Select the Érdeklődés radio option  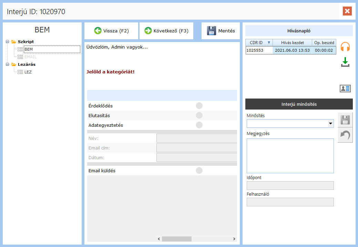coord(199,106)
